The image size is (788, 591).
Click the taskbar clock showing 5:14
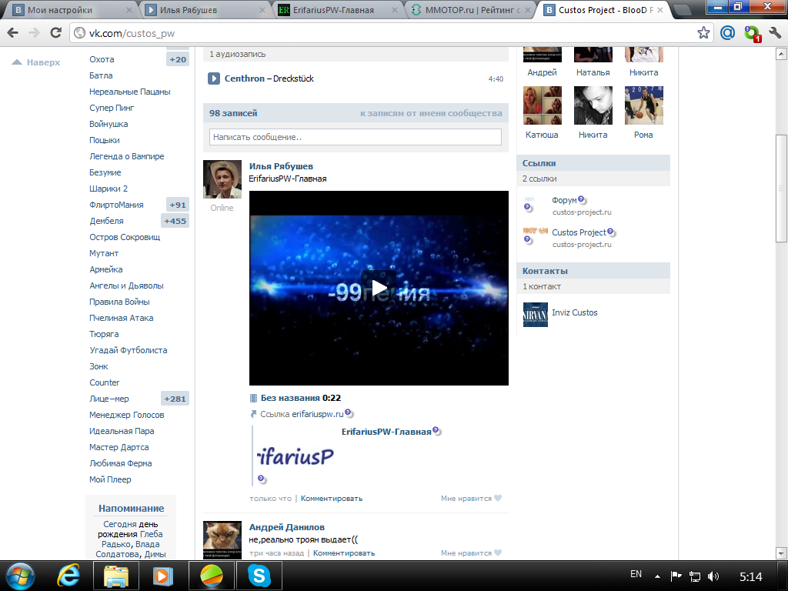pos(751,576)
